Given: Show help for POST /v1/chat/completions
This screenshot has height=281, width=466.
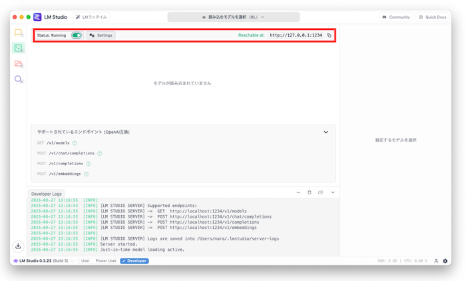Looking at the screenshot, I should click(100, 153).
